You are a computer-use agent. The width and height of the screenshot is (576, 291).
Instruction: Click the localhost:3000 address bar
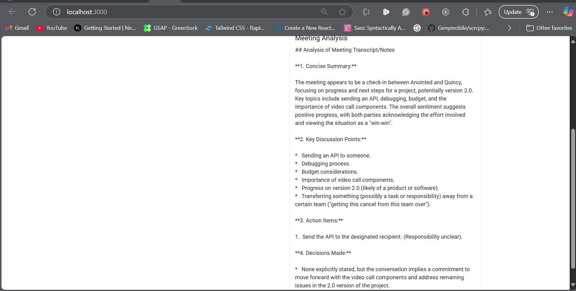point(181,12)
